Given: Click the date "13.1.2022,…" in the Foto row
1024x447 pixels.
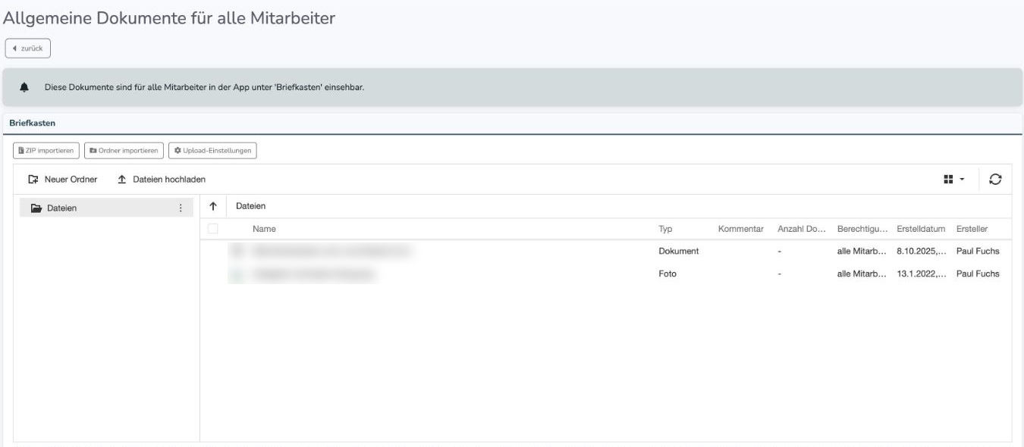Looking at the screenshot, I should pyautogui.click(x=921, y=274).
